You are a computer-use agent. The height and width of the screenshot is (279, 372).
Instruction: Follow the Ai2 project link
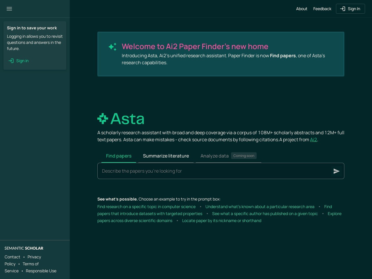(313, 140)
